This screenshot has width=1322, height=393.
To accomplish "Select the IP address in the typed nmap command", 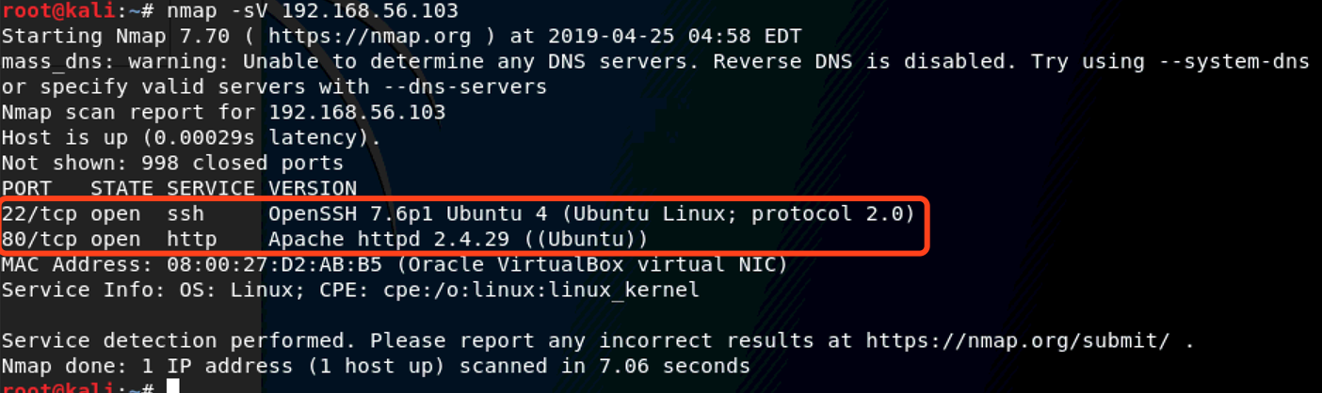I will 369,11.
